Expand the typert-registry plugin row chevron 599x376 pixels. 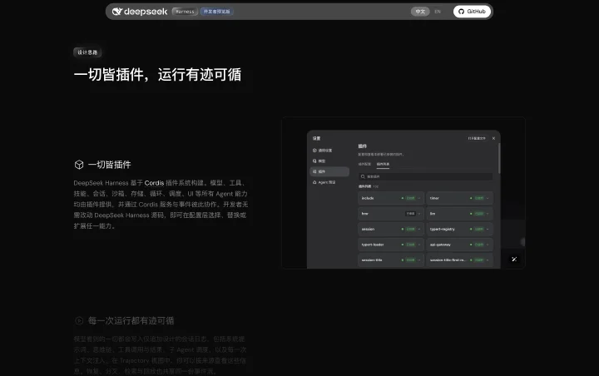pos(488,230)
